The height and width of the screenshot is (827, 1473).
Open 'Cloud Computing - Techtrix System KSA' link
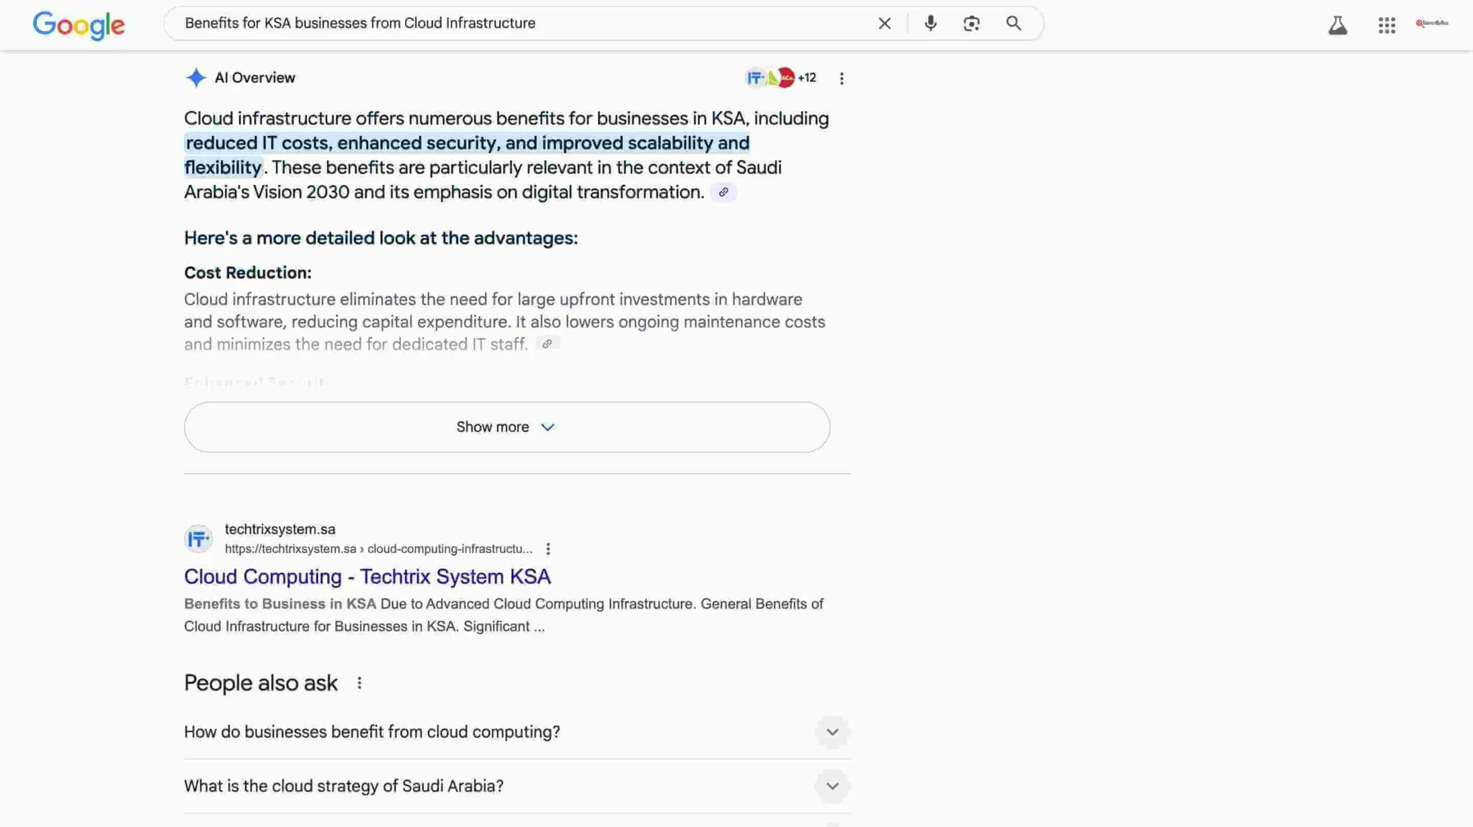pyautogui.click(x=367, y=576)
